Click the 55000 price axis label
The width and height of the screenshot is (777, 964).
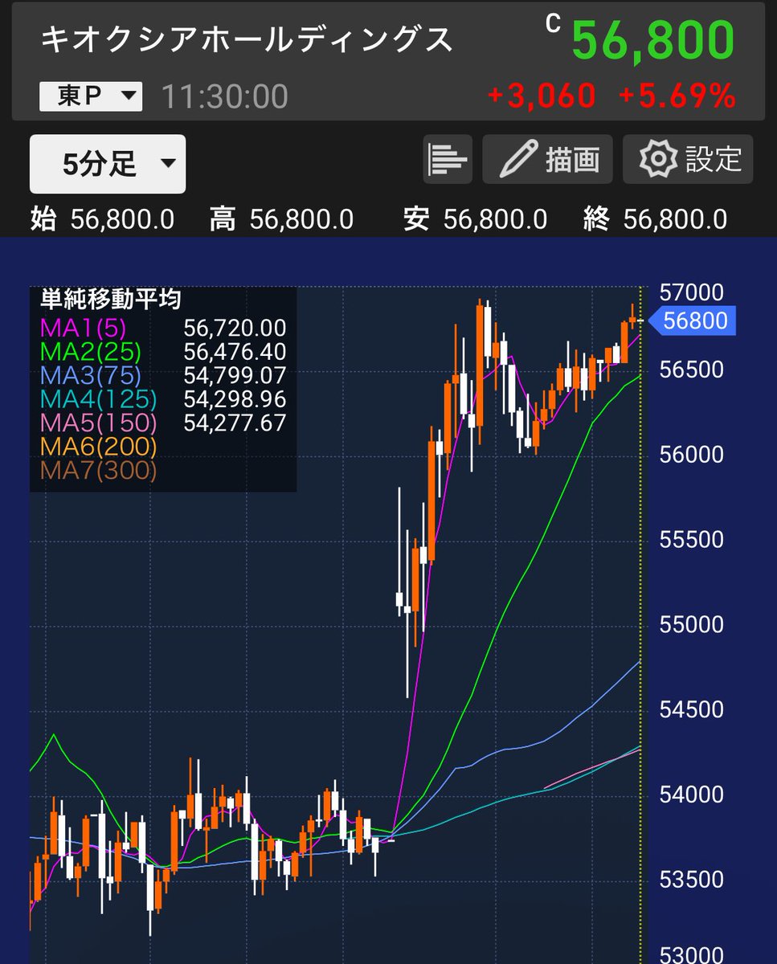coord(691,625)
